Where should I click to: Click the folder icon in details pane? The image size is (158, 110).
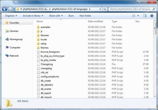tap(9, 103)
